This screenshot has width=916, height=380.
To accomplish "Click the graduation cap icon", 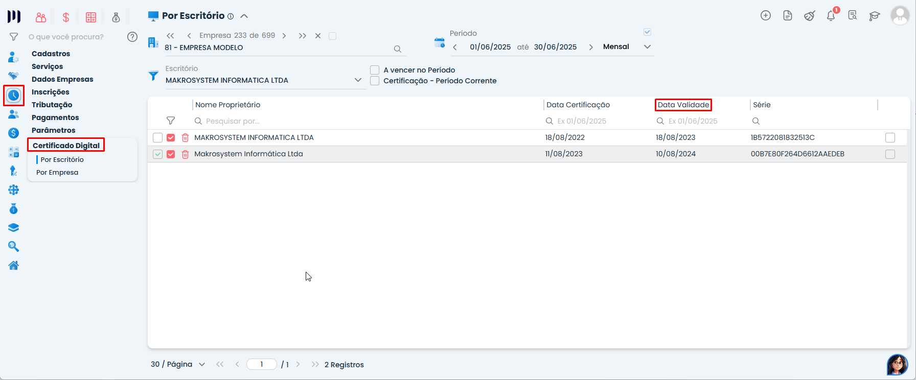I will [875, 16].
